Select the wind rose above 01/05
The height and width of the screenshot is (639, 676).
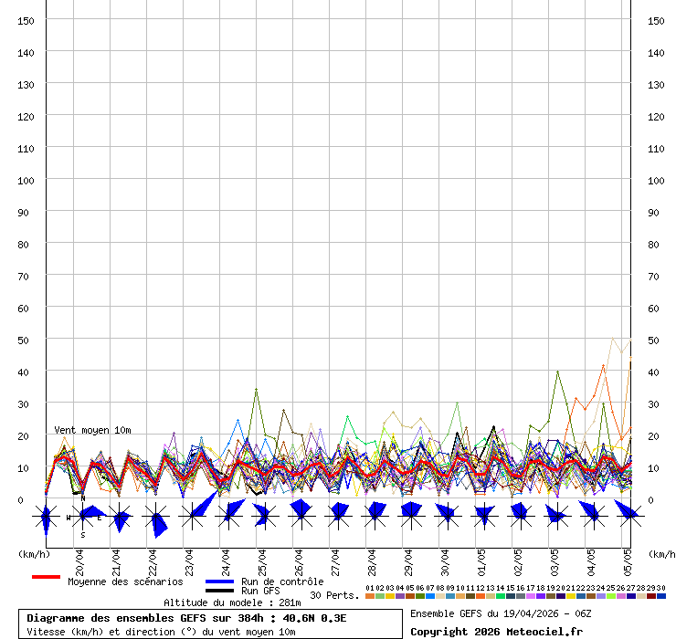coord(483,517)
